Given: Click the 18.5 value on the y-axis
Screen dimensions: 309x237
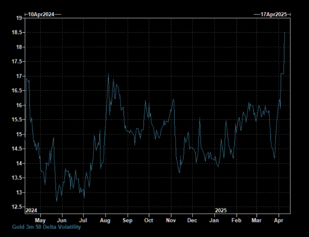Looking at the screenshot, I should click(x=18, y=33).
